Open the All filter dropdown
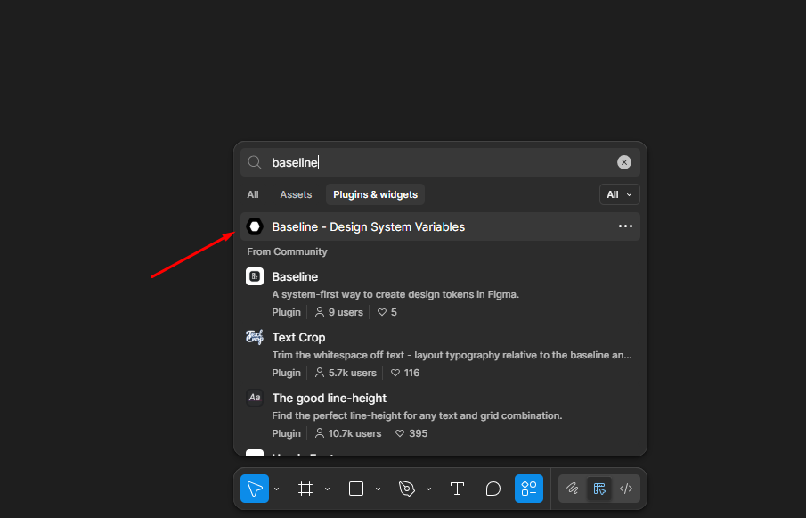The height and width of the screenshot is (518, 806). [x=619, y=194]
